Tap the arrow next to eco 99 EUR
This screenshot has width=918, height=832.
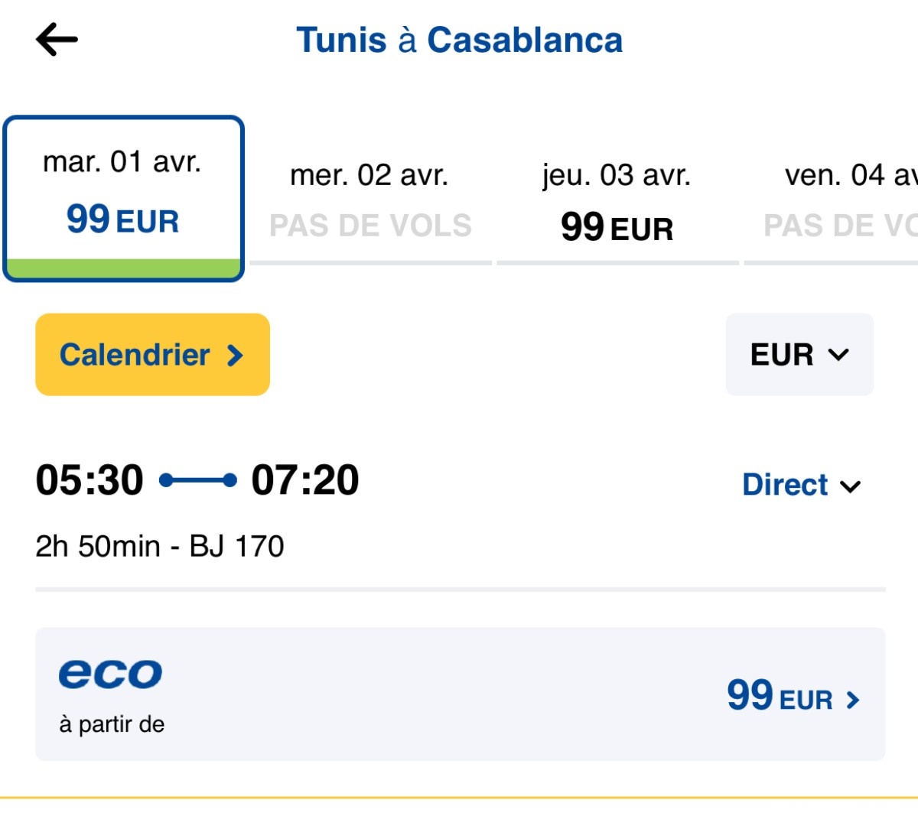(x=853, y=700)
